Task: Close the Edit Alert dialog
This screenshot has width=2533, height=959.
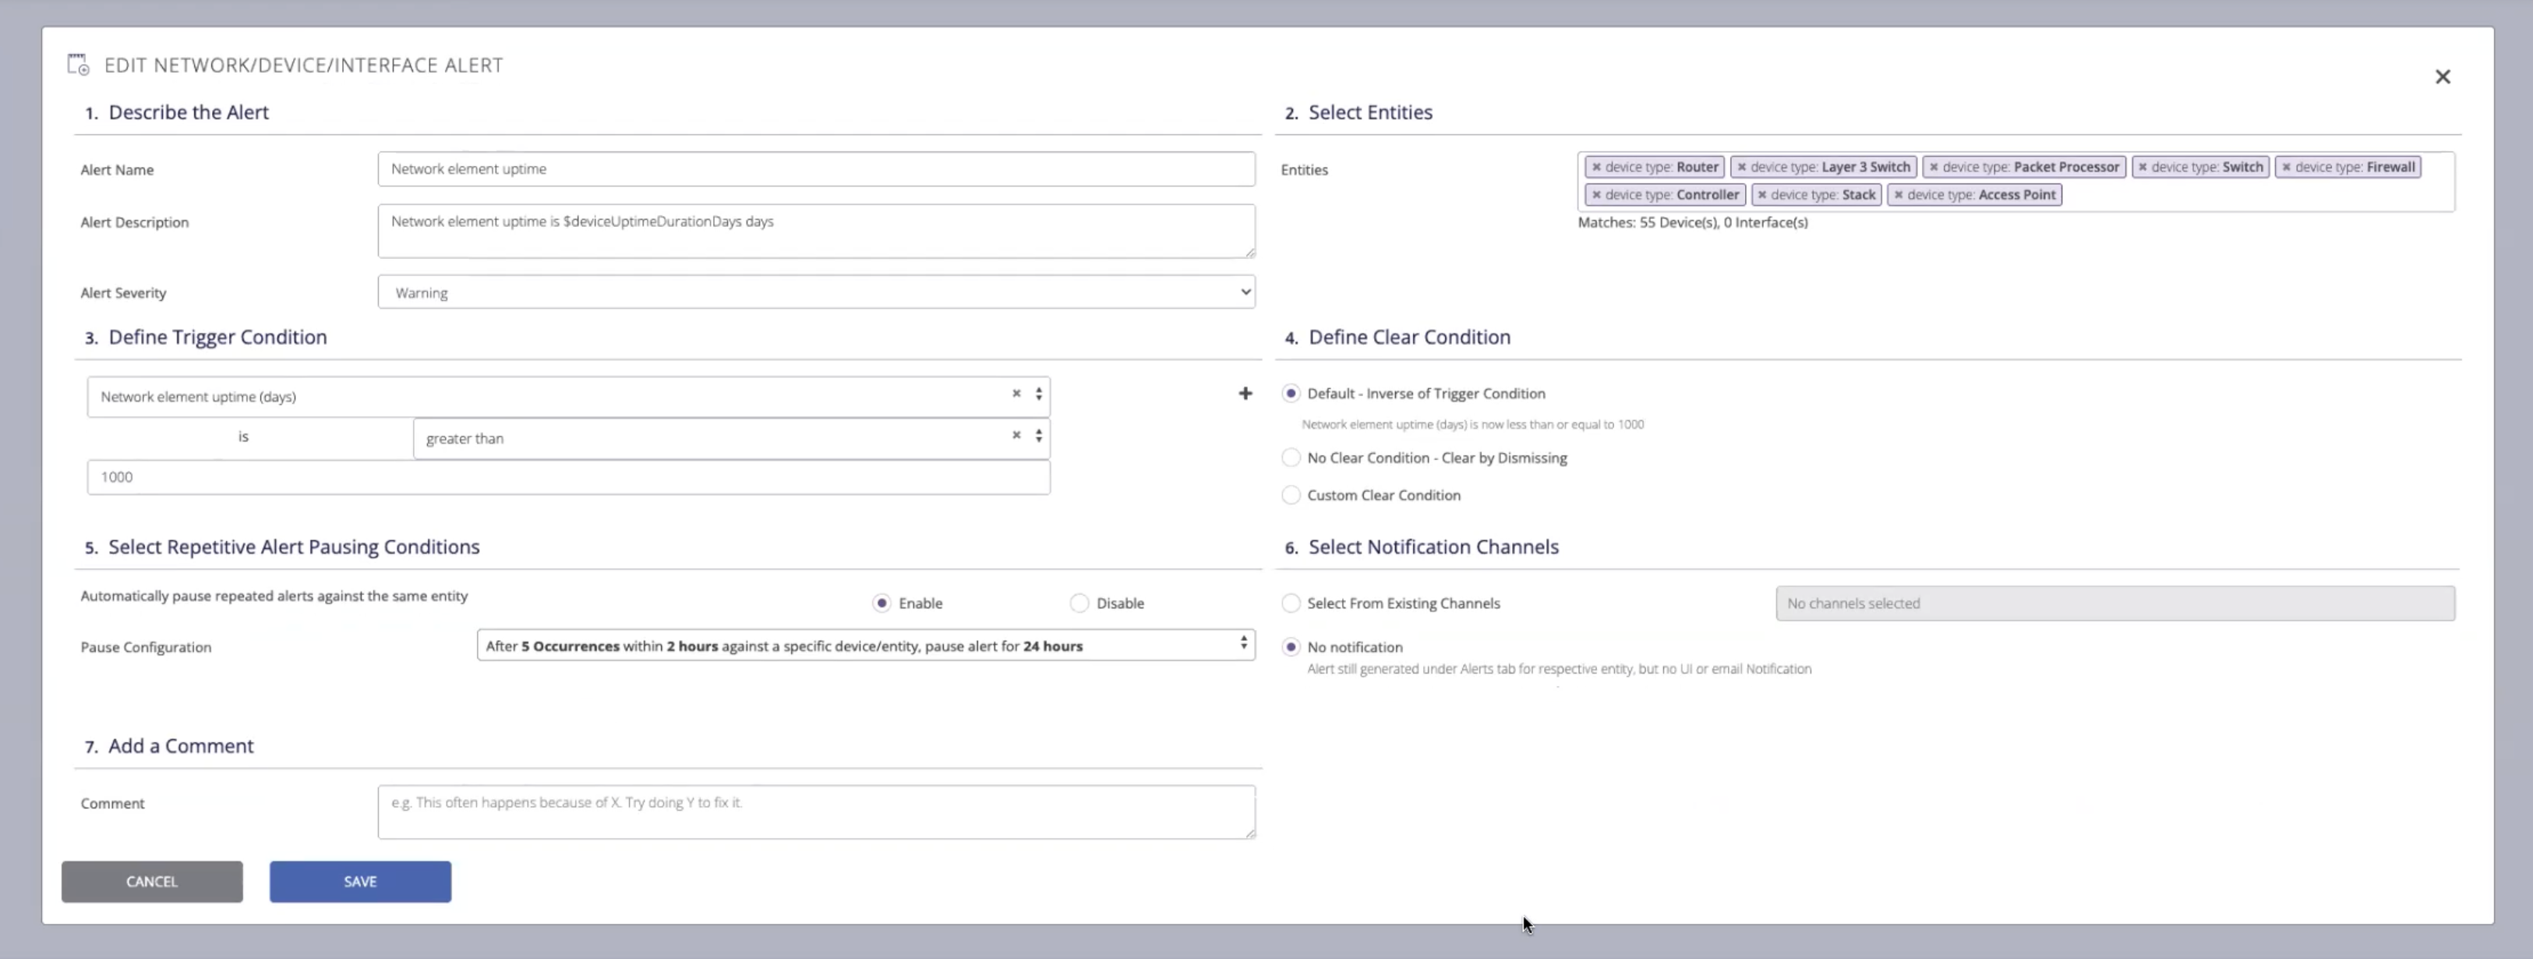Action: click(2443, 76)
